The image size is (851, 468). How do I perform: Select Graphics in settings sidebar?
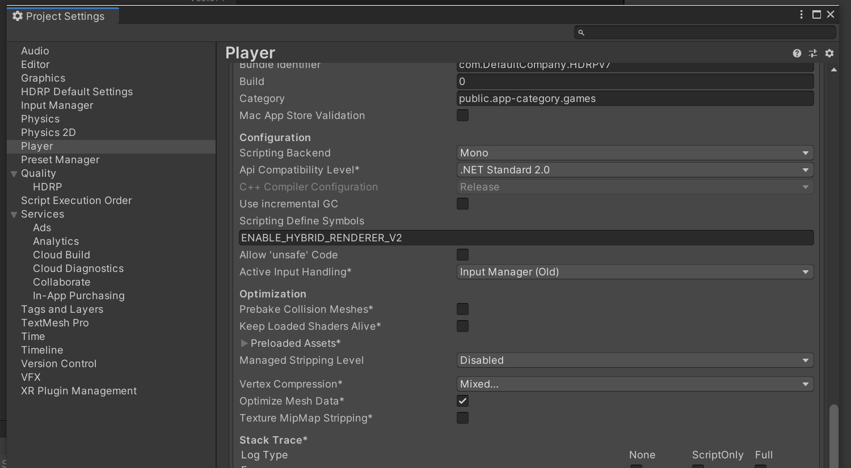[x=43, y=78]
